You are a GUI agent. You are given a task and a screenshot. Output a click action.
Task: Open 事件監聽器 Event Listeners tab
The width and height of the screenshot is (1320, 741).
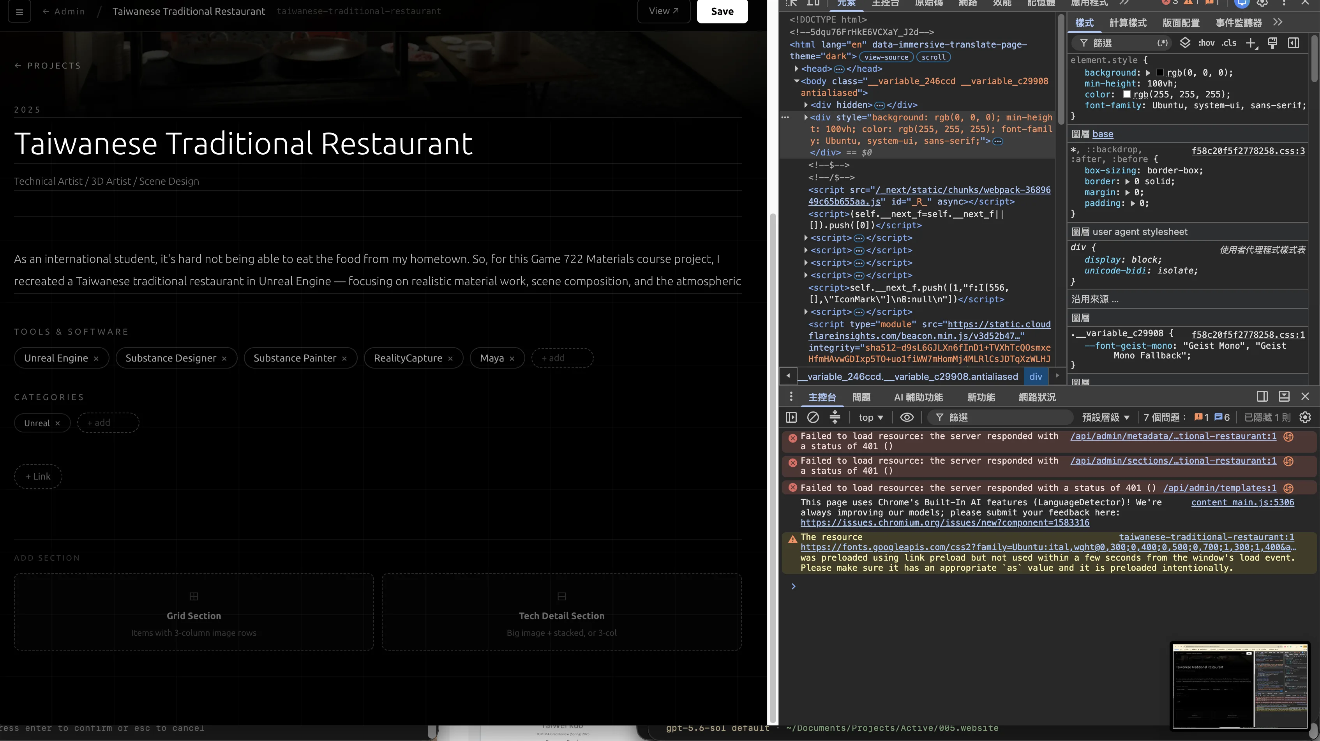click(x=1239, y=23)
